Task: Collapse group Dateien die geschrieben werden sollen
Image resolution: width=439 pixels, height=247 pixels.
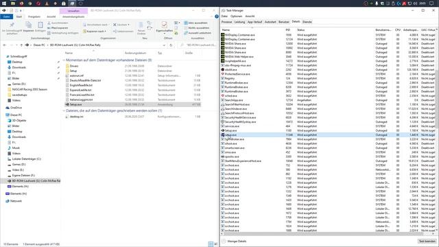Action: tap(64, 111)
